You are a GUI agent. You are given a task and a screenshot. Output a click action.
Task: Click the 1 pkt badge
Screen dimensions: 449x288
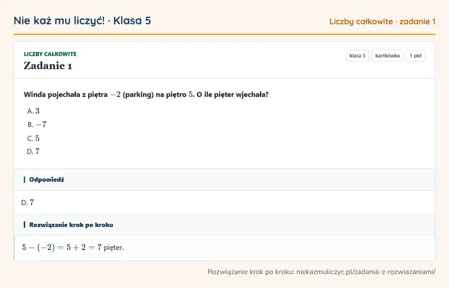coord(415,56)
